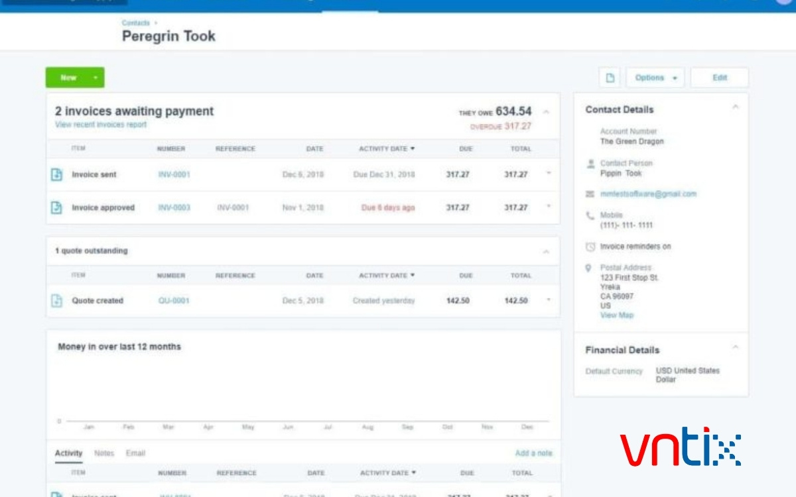Click the invoice icon next to Invoice approved
The image size is (796, 497).
pos(58,207)
